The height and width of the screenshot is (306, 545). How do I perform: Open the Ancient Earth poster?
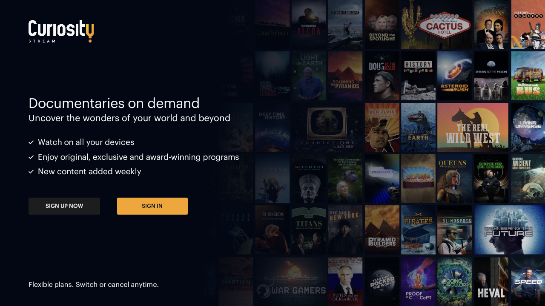click(419, 127)
